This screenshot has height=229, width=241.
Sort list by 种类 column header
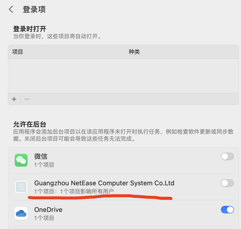click(x=134, y=52)
